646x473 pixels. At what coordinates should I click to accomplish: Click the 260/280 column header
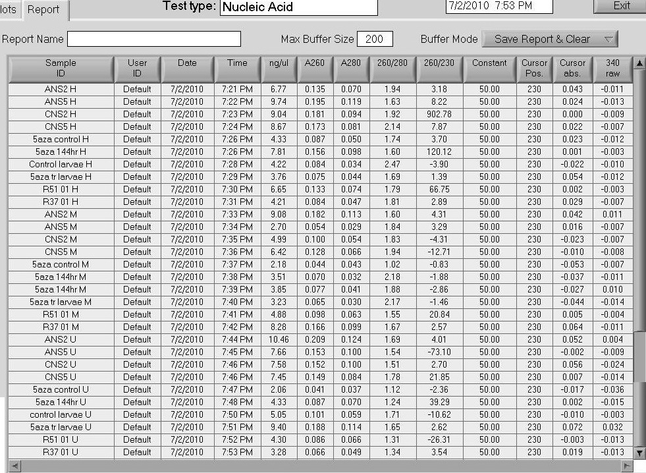click(392, 69)
